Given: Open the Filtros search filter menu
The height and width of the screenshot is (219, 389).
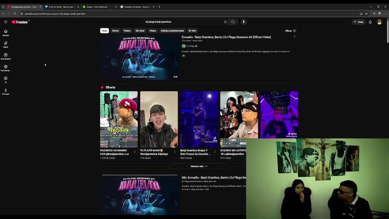Looking at the screenshot, I should (x=291, y=31).
